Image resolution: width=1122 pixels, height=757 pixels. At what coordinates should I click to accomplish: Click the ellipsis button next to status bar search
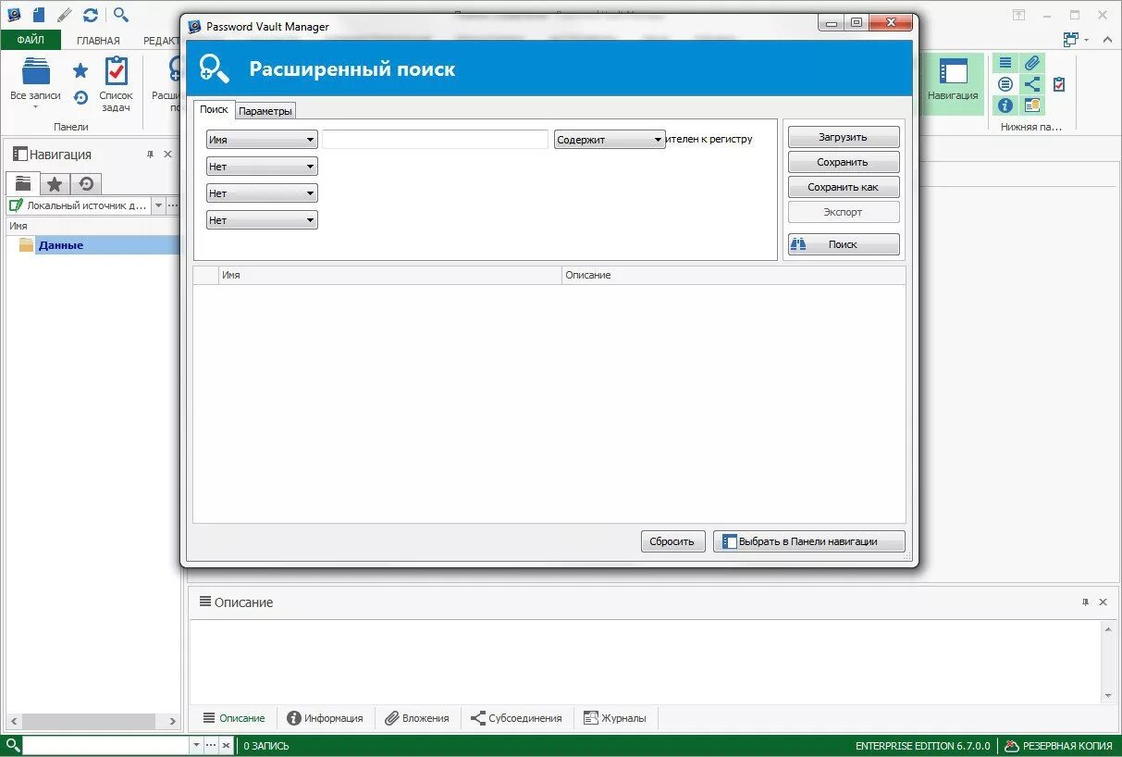(211, 745)
